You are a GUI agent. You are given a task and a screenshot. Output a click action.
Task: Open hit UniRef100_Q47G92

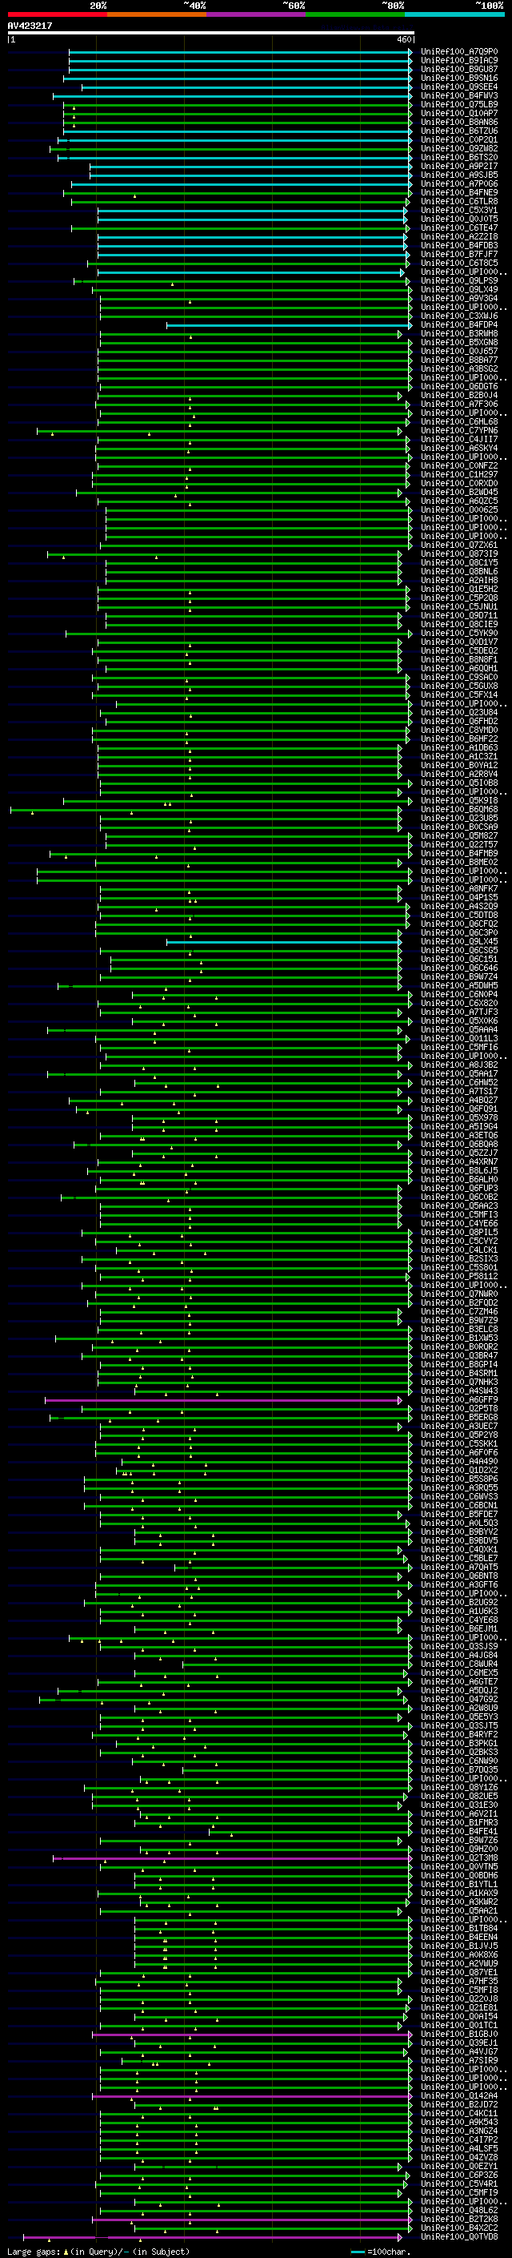point(458,1700)
